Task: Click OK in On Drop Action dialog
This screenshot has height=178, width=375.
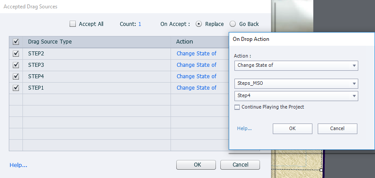Action: (x=293, y=128)
